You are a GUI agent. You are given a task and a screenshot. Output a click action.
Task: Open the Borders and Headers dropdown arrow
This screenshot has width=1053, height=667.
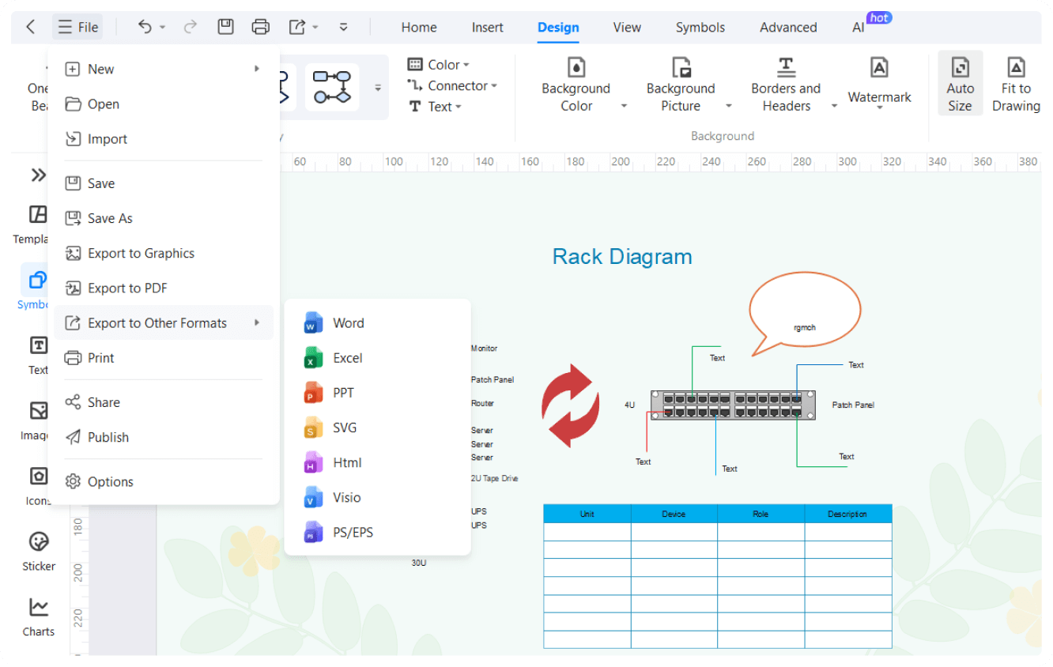834,106
